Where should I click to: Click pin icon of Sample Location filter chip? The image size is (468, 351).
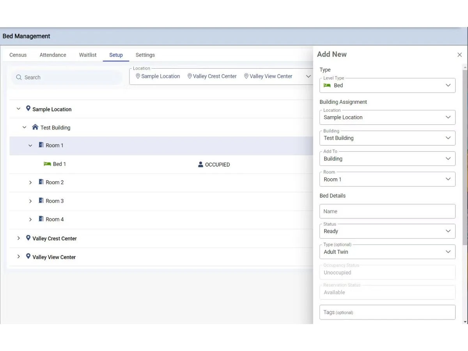point(138,76)
